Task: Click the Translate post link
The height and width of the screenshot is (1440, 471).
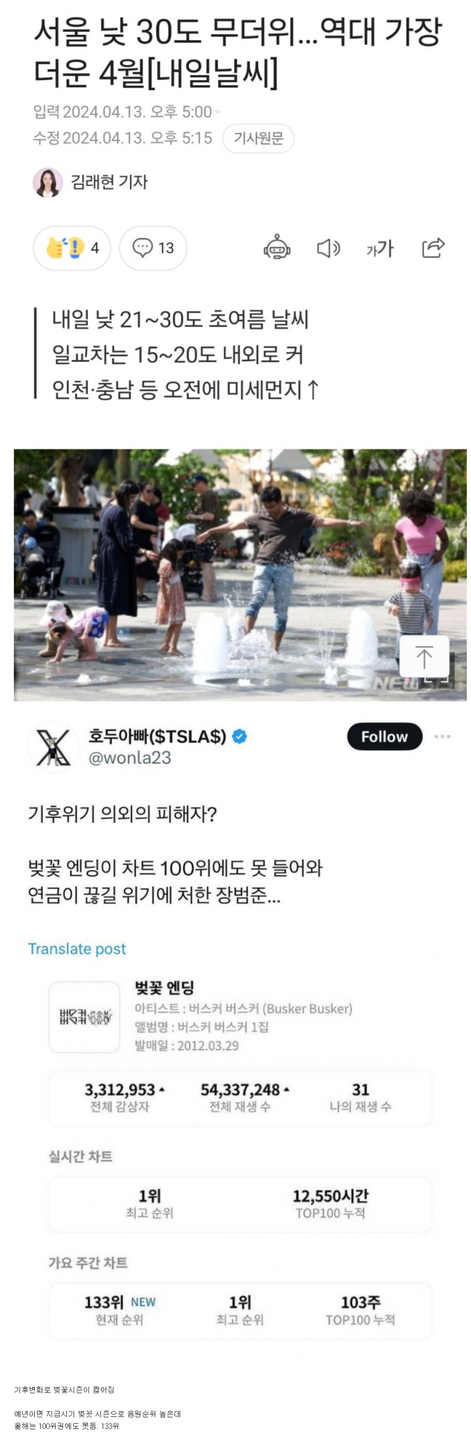Action: click(x=77, y=948)
